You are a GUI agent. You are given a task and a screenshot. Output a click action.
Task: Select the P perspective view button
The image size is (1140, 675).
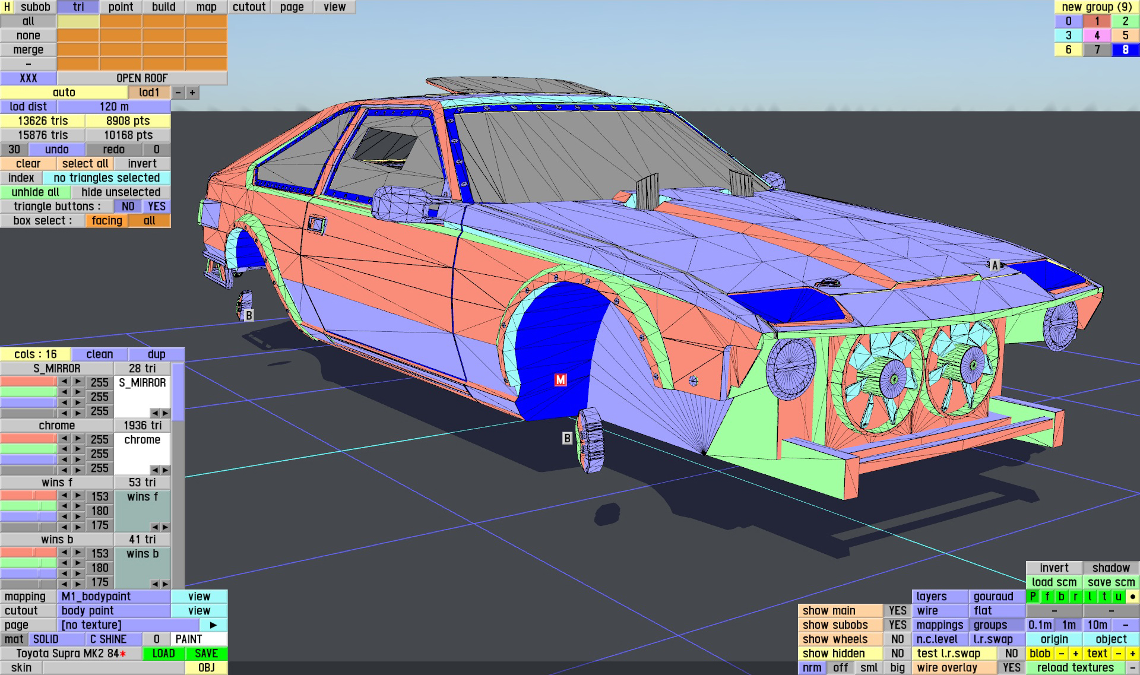1033,597
